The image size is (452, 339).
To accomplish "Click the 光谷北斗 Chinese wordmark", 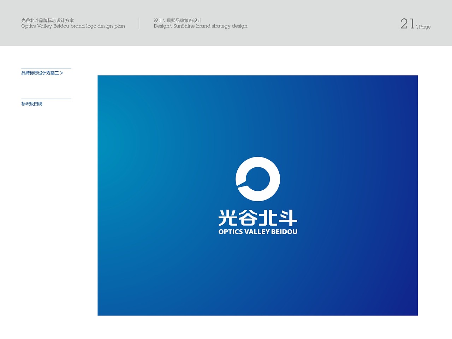I will pyautogui.click(x=258, y=218).
